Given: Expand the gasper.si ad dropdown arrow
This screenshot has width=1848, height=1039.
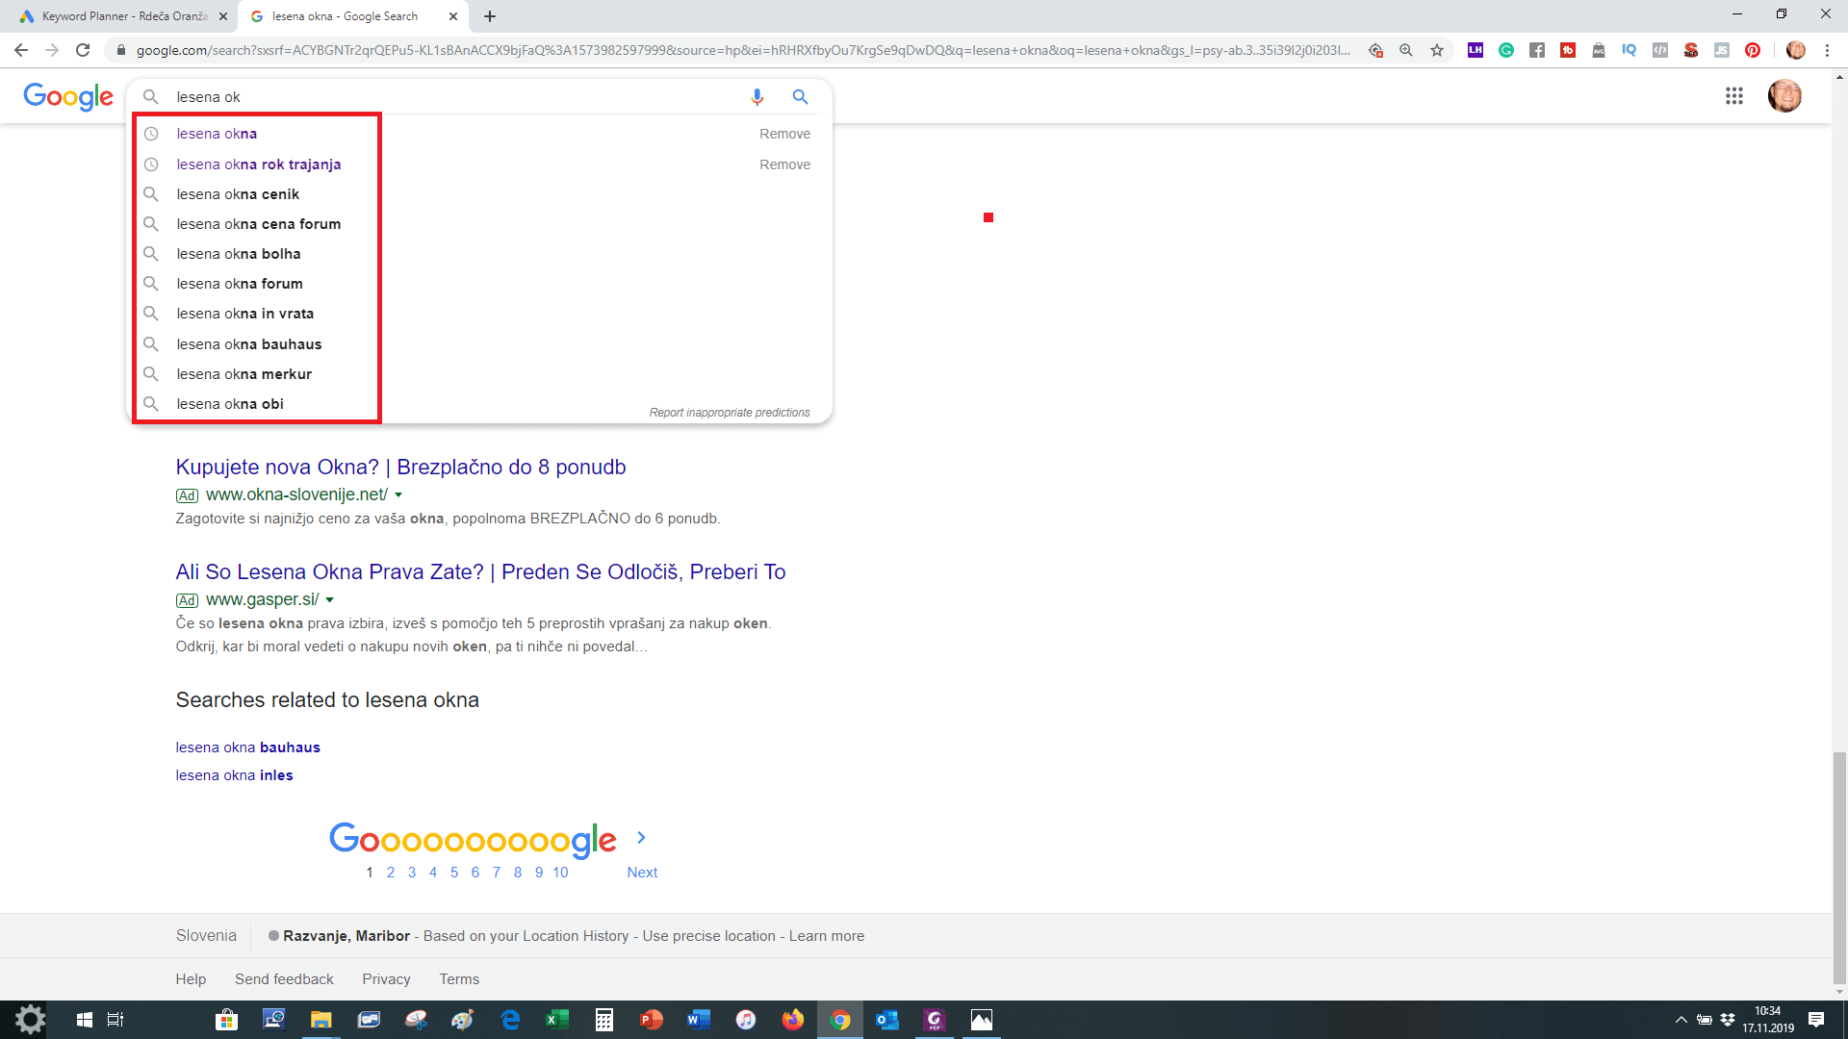Looking at the screenshot, I should point(330,600).
